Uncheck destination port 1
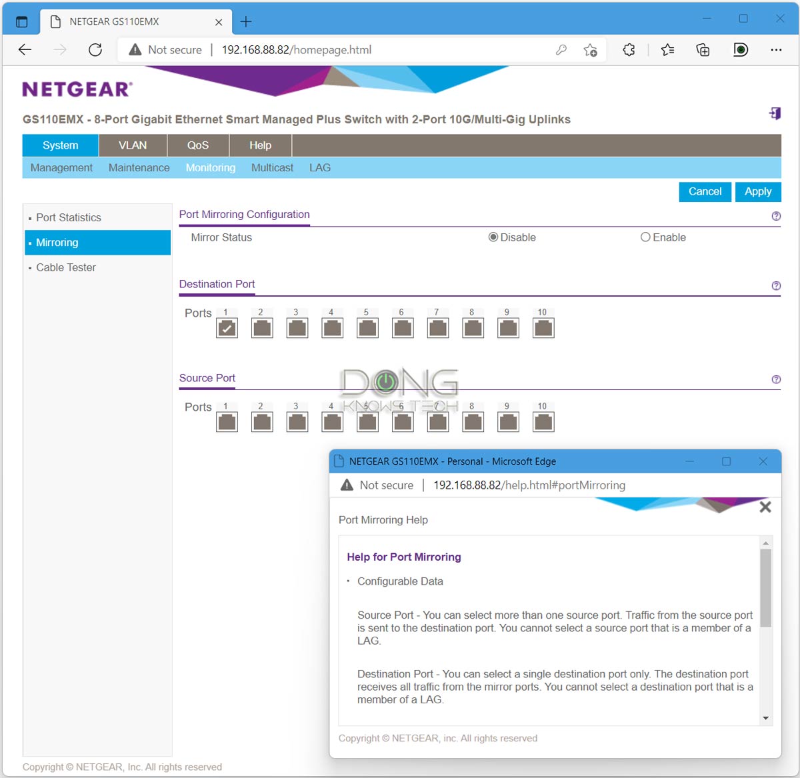The width and height of the screenshot is (800, 778). pyautogui.click(x=227, y=328)
